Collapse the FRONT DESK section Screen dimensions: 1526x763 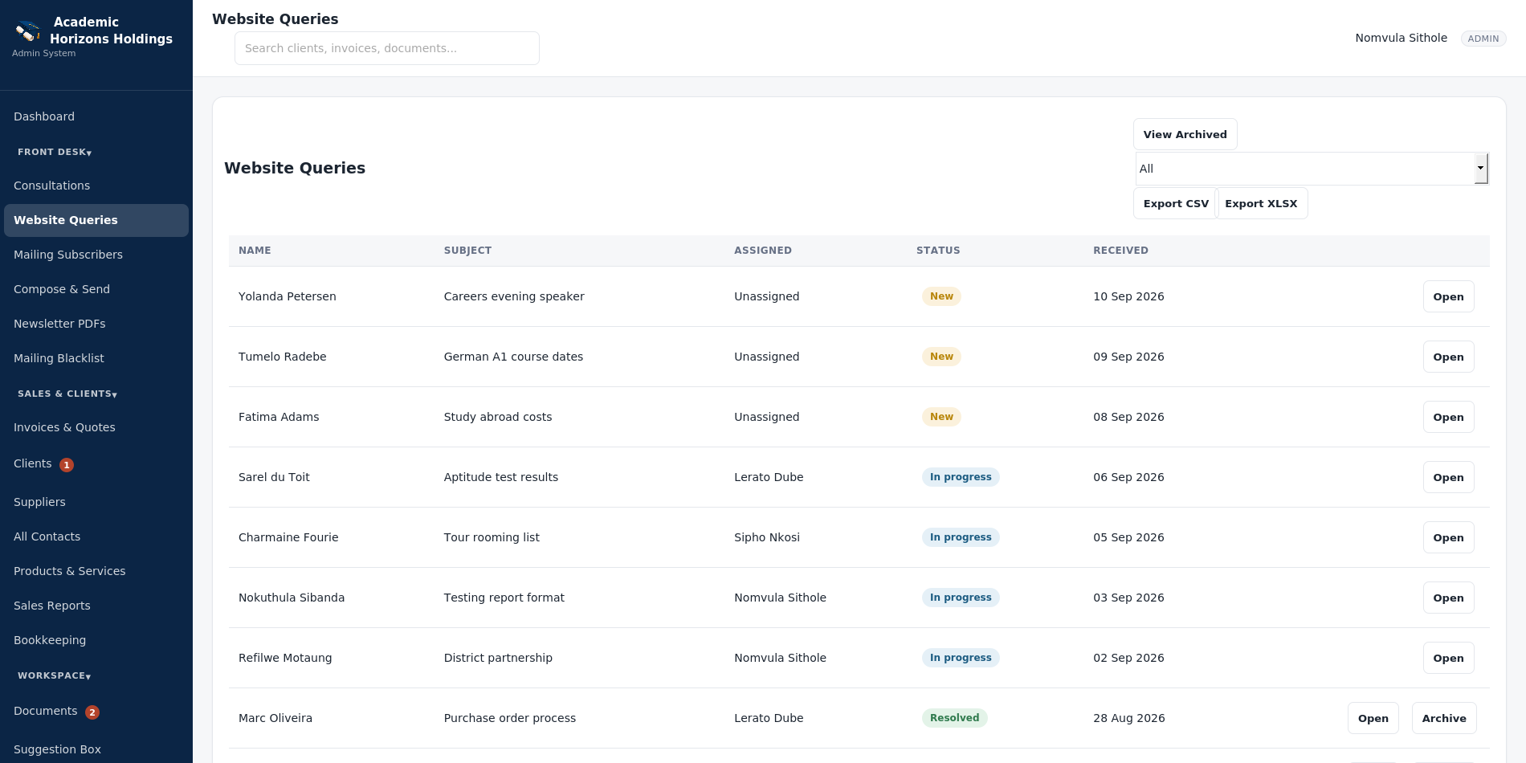point(55,152)
